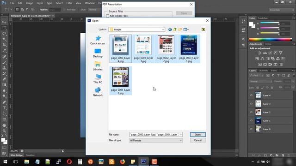Add Brightness/Contrast adjustment
Viewport: 296px width, 166px height.
pyautogui.click(x=260, y=53)
